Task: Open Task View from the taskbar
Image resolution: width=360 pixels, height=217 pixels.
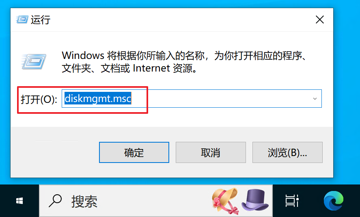Action: 292,201
